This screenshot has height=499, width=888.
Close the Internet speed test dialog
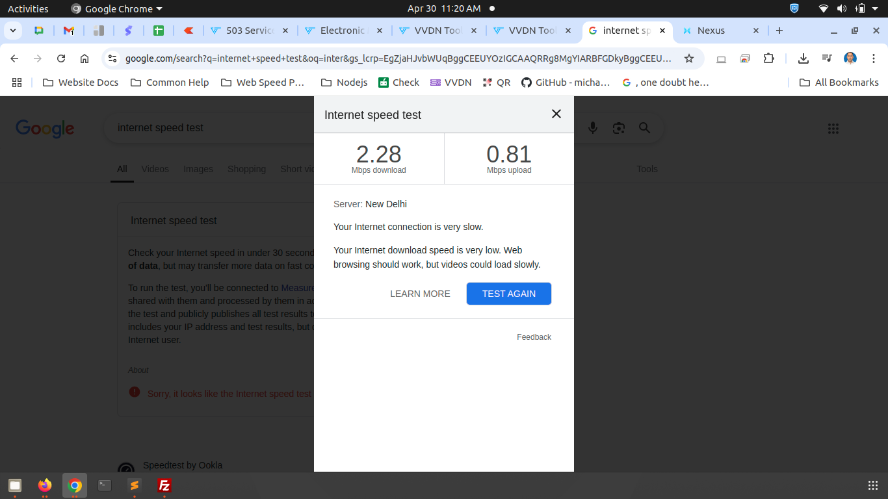click(x=556, y=114)
